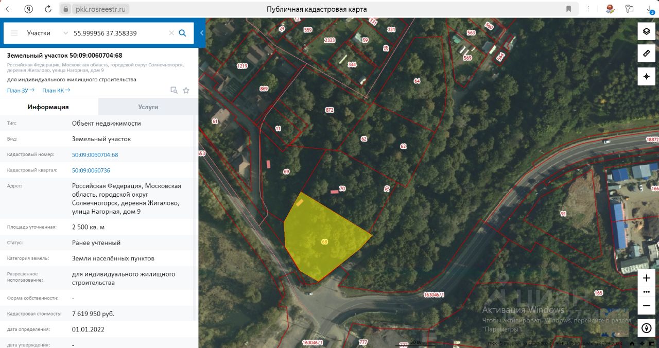
Task: Click parcel label 2323 on the map
Action: (329, 40)
